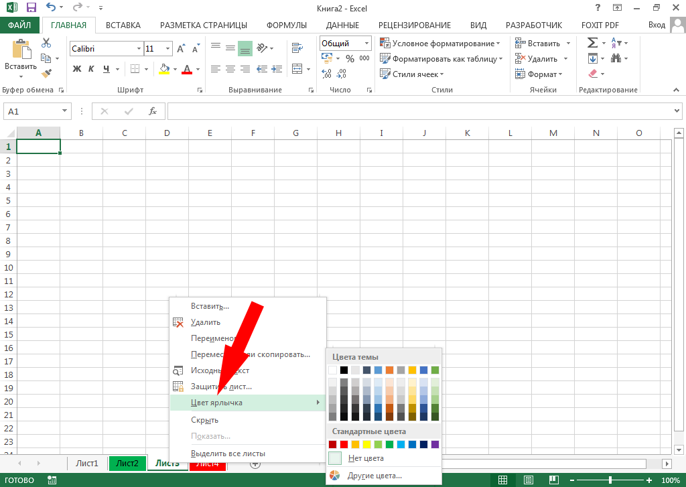Switch to the ФОРМУЛЫ ribbon tab
This screenshot has width=686, height=487.
point(287,25)
